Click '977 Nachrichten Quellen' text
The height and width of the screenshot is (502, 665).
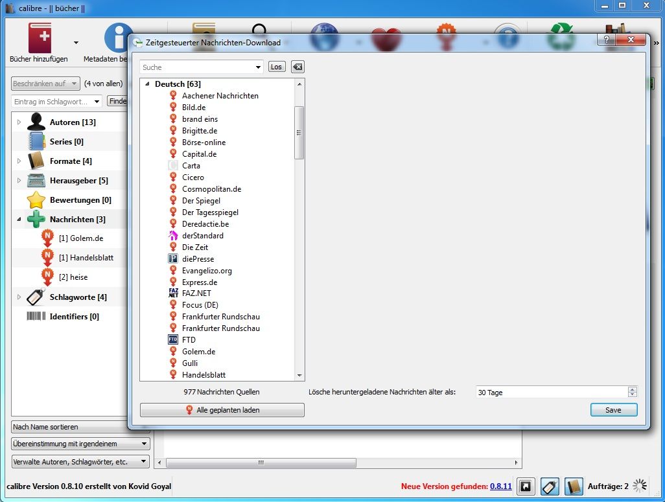coord(222,392)
